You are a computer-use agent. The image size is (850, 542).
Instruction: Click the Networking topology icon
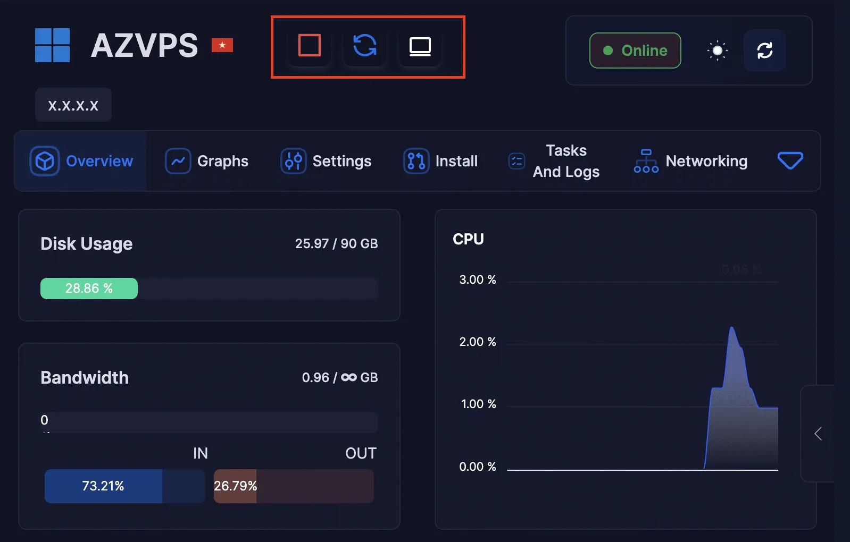tap(646, 161)
